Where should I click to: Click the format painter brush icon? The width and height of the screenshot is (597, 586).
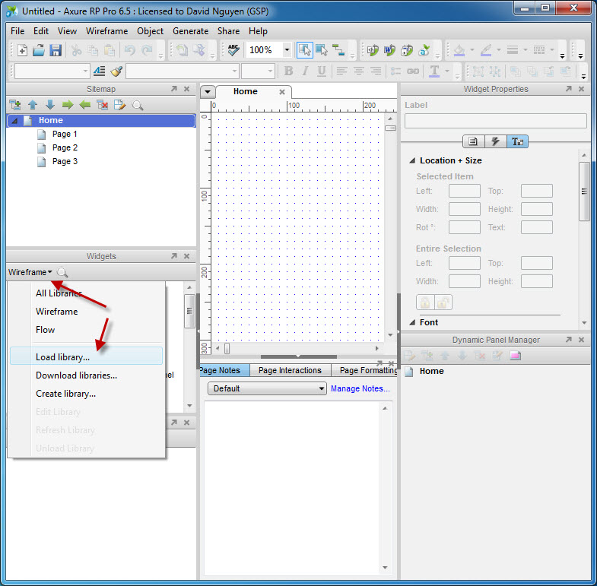tap(116, 71)
